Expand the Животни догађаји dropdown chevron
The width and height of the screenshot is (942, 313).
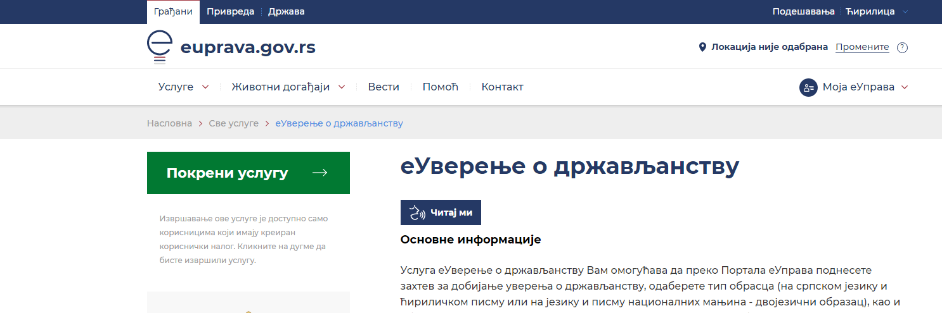coord(342,87)
